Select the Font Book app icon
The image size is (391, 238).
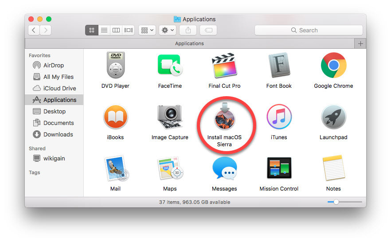click(x=279, y=66)
